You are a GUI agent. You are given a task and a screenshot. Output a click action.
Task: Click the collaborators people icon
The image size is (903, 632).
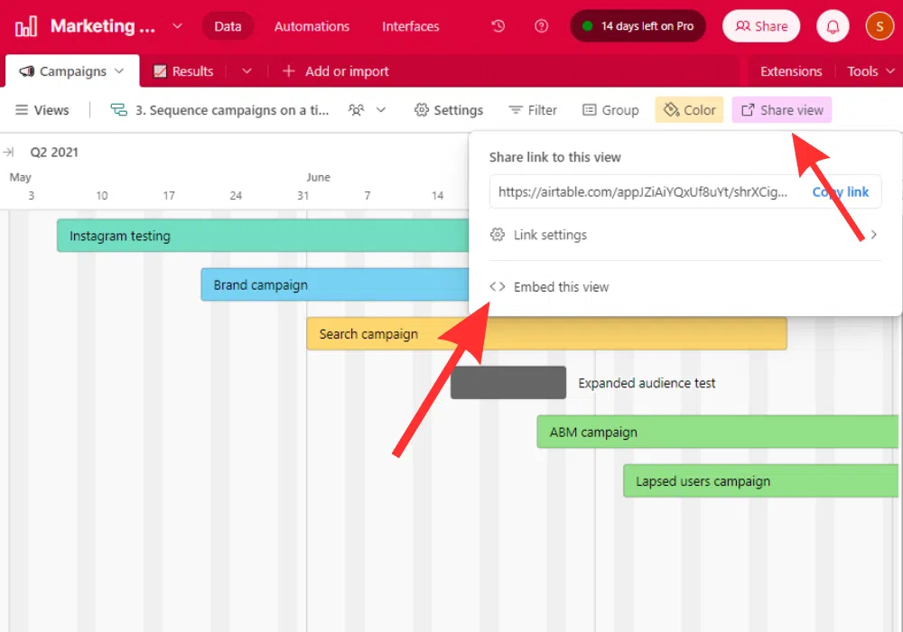click(x=357, y=110)
